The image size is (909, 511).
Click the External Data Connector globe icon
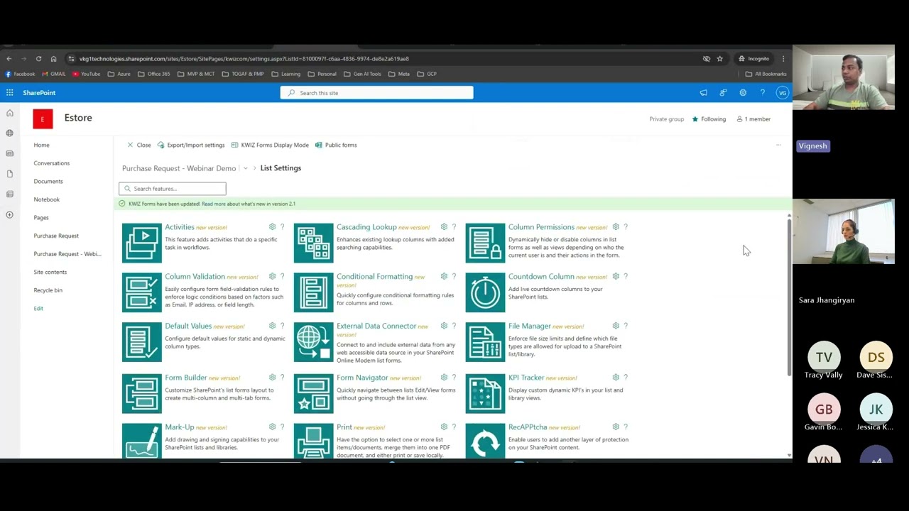click(313, 342)
